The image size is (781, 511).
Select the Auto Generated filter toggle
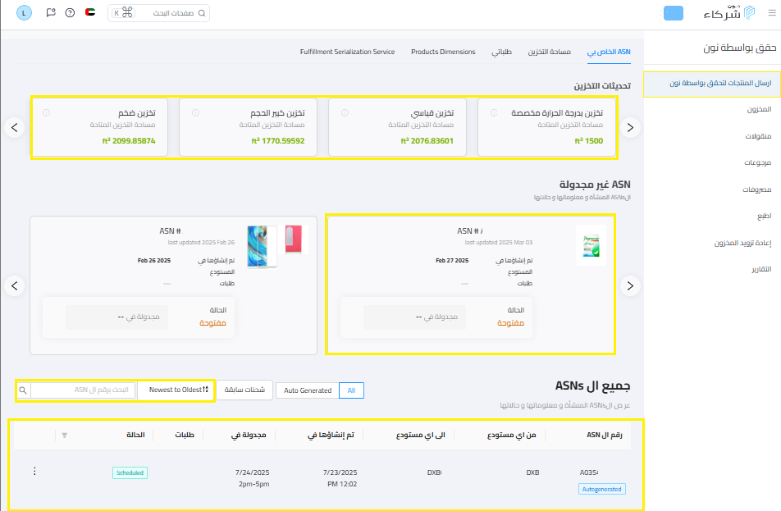point(308,390)
